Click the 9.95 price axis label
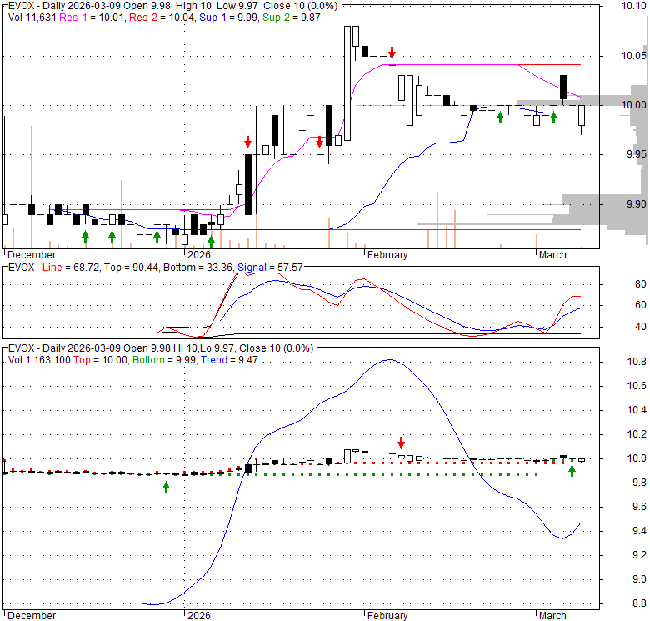This screenshot has width=650, height=621. [x=637, y=154]
